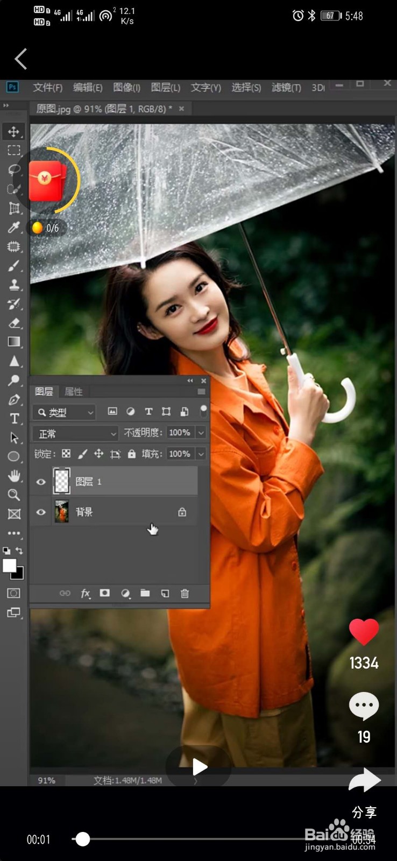Select the Frame tool
Viewport: 397px width, 861px height.
pos(14,514)
